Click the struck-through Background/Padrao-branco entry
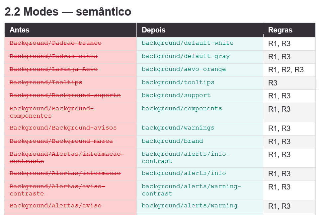Viewport: 320px width, 215px height. pos(55,43)
